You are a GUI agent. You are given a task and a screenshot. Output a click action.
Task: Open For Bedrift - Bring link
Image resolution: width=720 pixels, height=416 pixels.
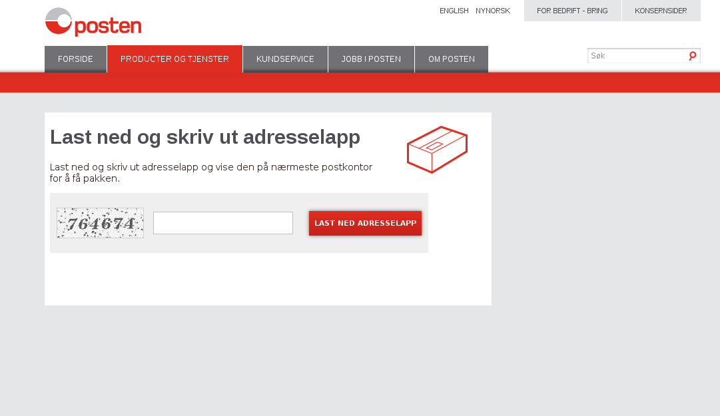pyautogui.click(x=572, y=11)
